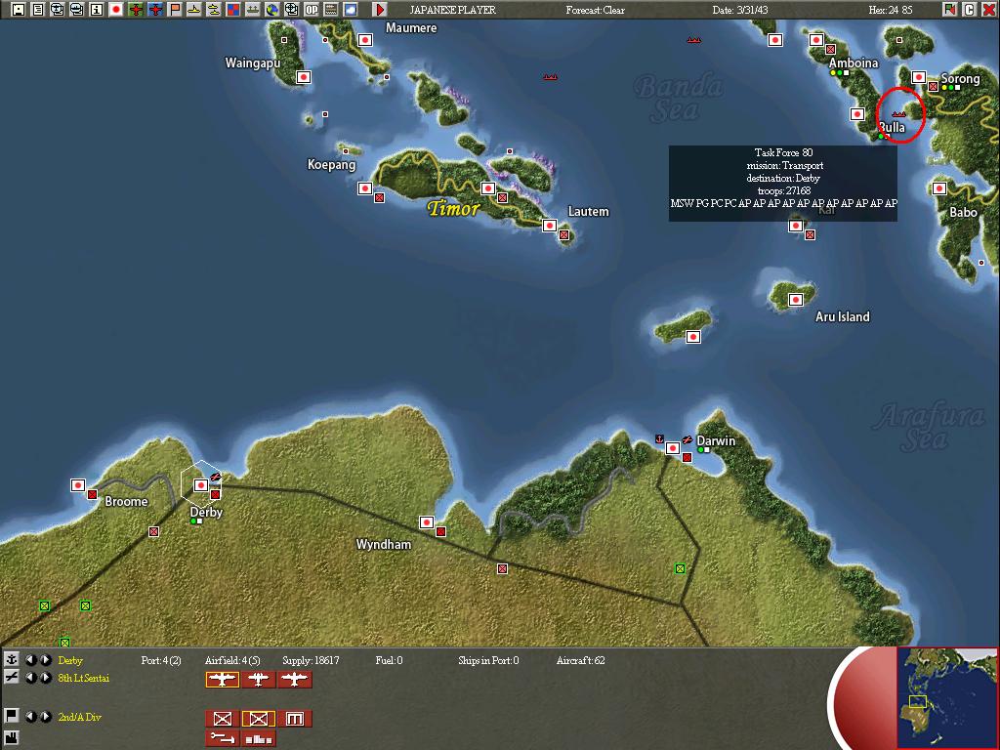
Task: Click green allied unit marker southeast of Wyndham
Action: (680, 568)
